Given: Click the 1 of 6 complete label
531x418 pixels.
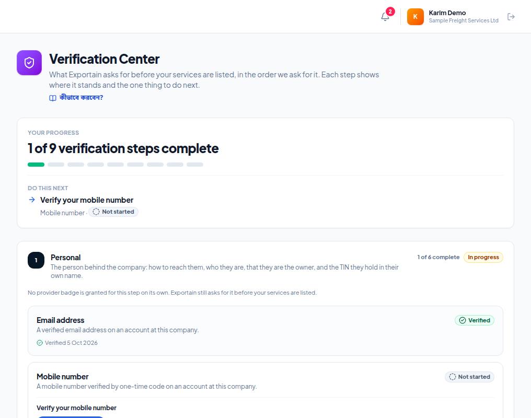Looking at the screenshot, I should pos(438,257).
